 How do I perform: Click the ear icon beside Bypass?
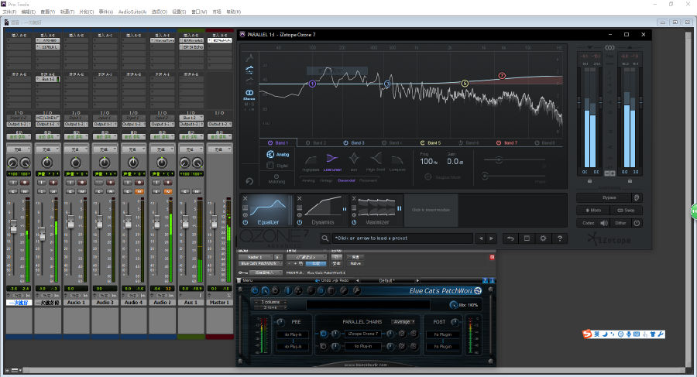(637, 198)
